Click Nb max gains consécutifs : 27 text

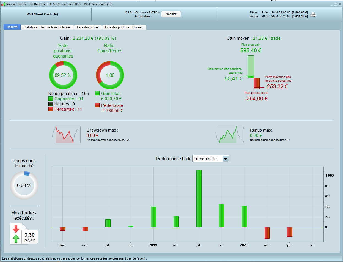tap(270, 140)
